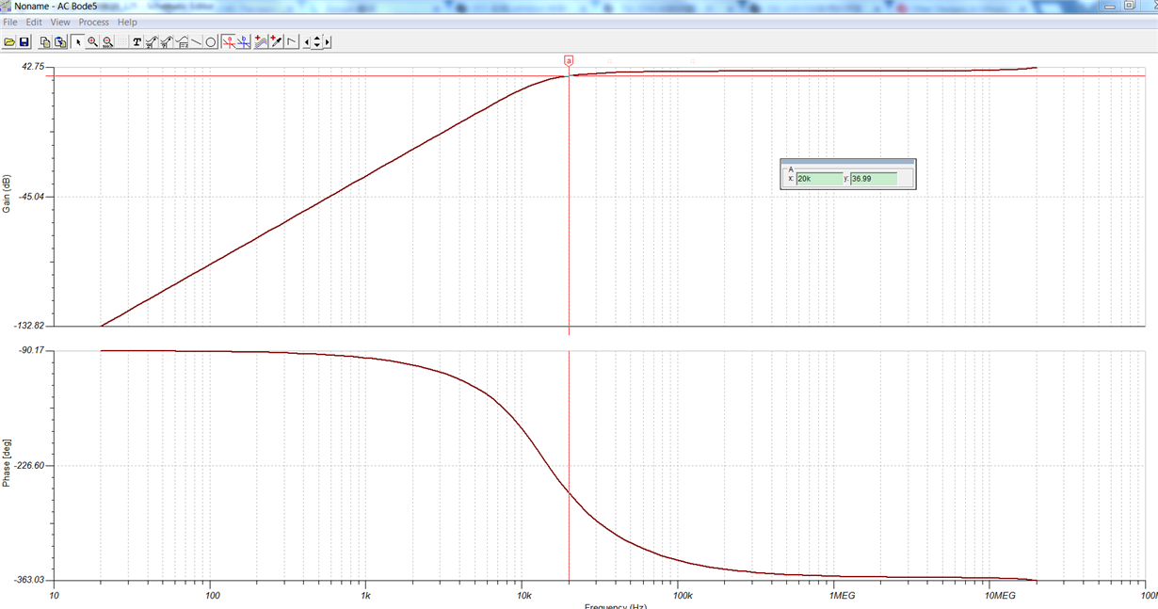Open the Edit menu
The width and height of the screenshot is (1158, 609).
point(34,22)
